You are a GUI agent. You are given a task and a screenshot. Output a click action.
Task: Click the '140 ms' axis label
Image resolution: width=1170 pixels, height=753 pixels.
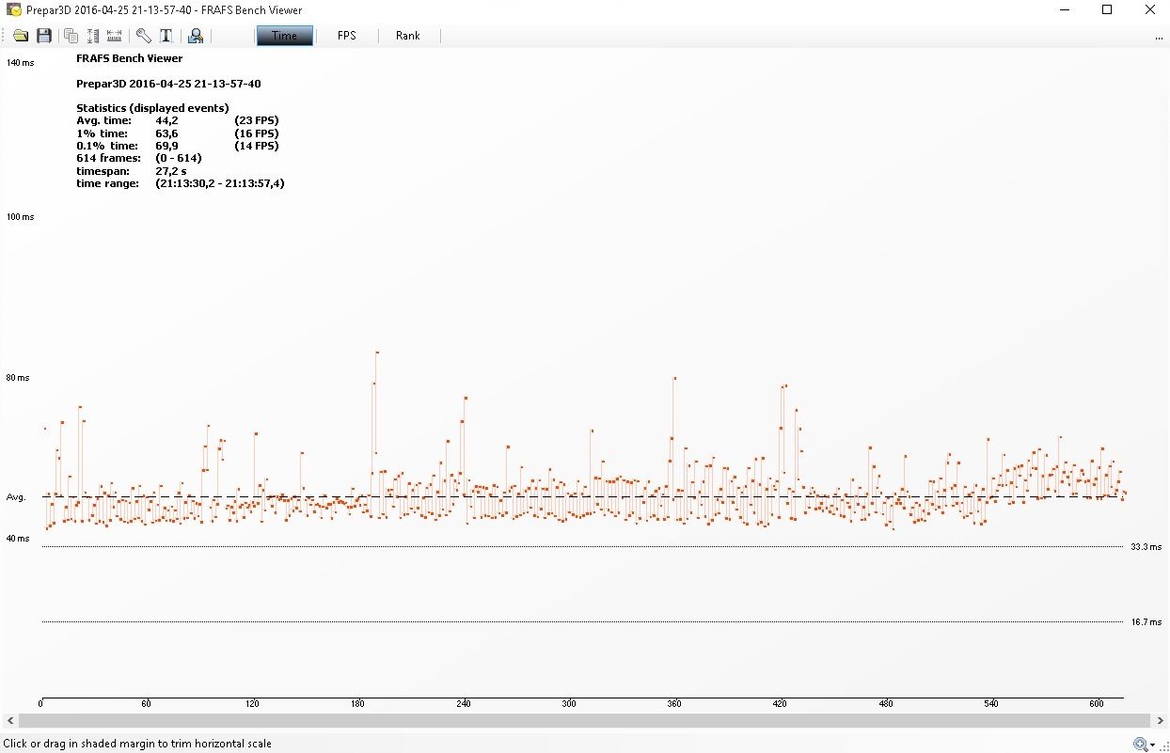pos(20,62)
